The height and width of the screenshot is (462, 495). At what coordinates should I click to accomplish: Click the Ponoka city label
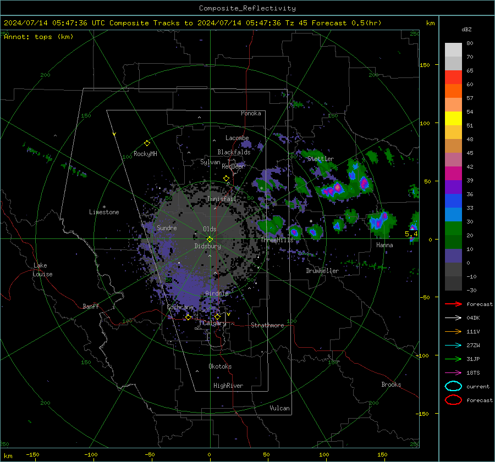tap(251, 113)
